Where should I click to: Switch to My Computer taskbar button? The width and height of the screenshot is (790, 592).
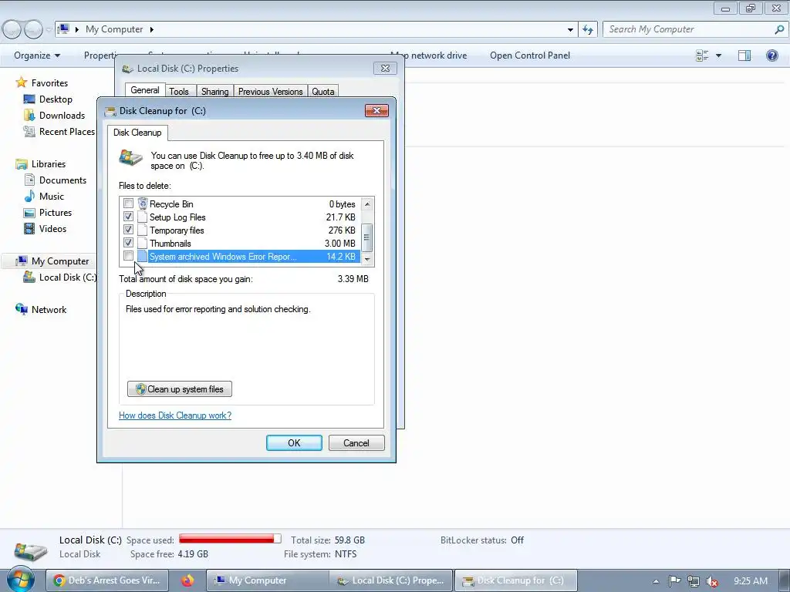268,580
